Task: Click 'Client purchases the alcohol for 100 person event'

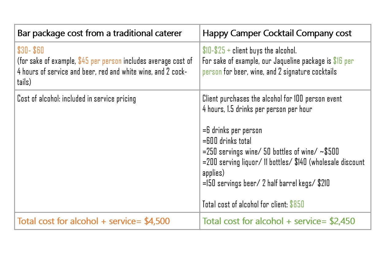Action: 272,99
